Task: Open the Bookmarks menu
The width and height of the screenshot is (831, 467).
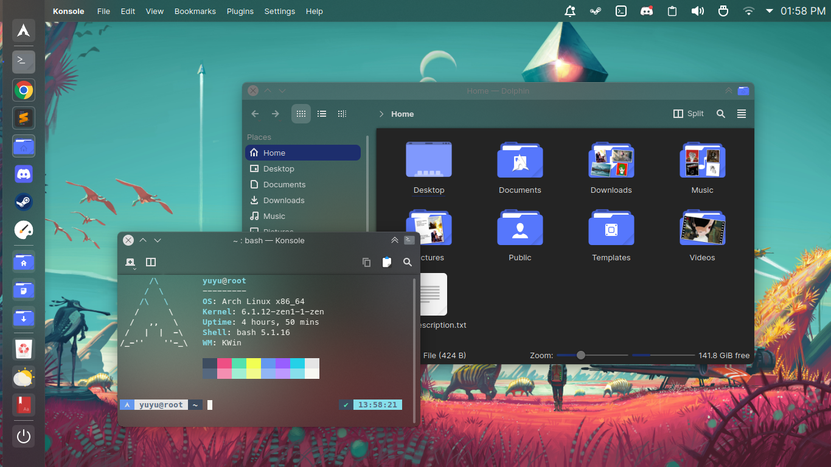Action: 195,11
